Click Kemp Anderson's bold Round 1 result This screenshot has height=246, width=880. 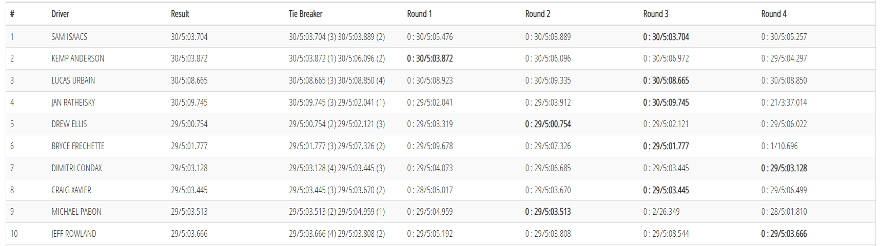429,58
